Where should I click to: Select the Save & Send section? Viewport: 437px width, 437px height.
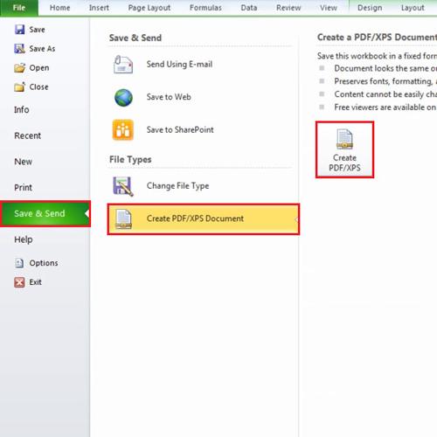(x=45, y=213)
